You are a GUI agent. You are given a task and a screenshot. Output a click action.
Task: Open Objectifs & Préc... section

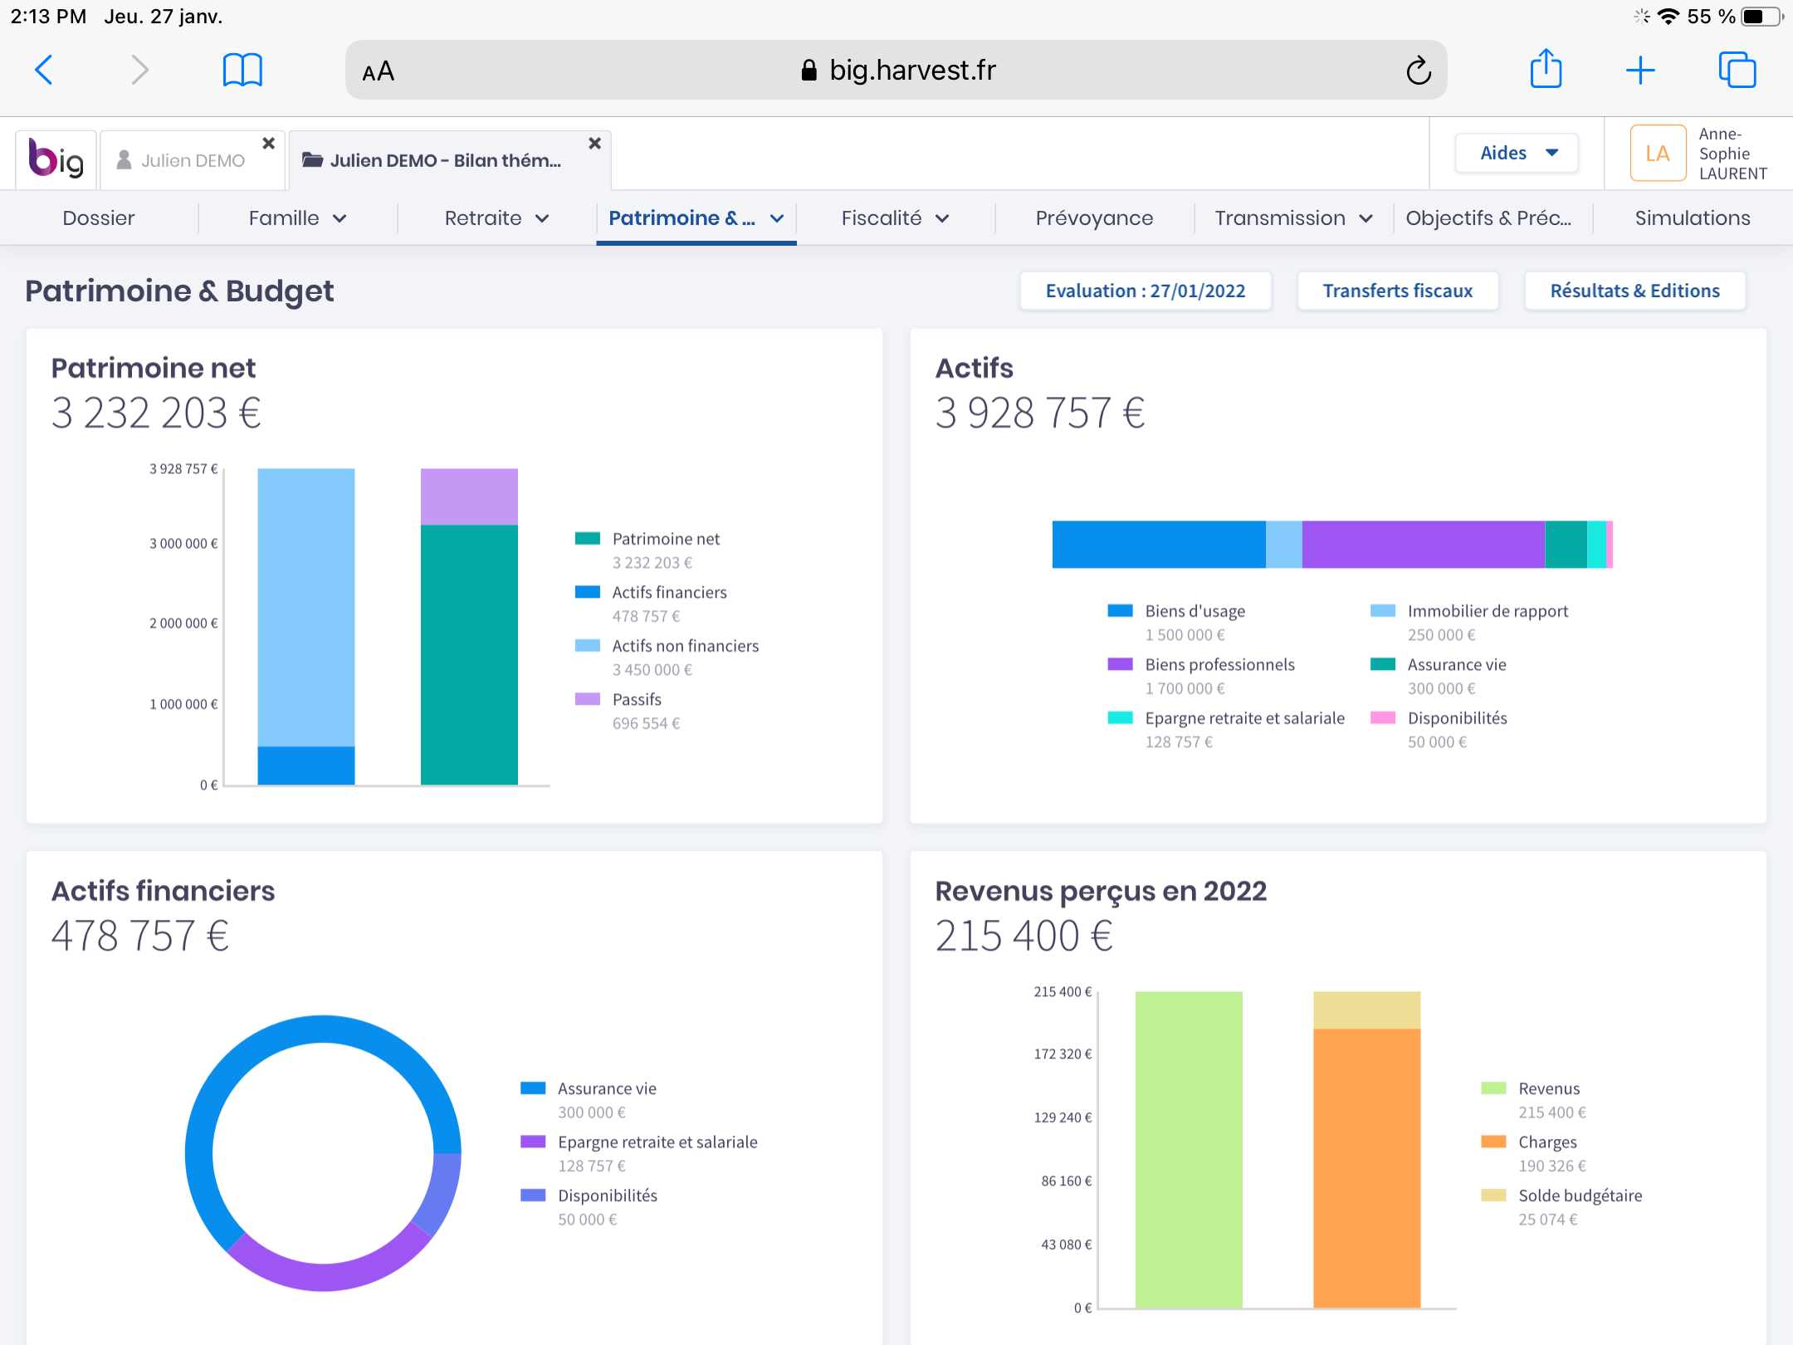[x=1488, y=218]
